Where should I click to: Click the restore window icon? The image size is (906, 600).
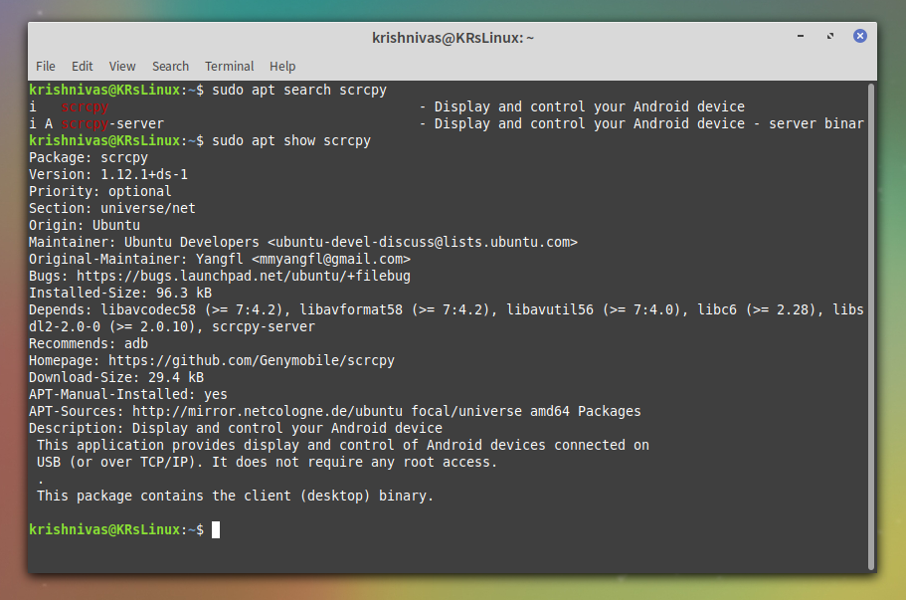pyautogui.click(x=829, y=35)
